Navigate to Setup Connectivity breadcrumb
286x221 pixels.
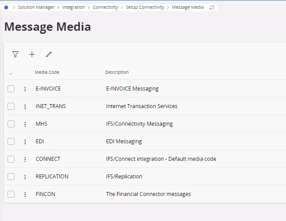[145, 7]
